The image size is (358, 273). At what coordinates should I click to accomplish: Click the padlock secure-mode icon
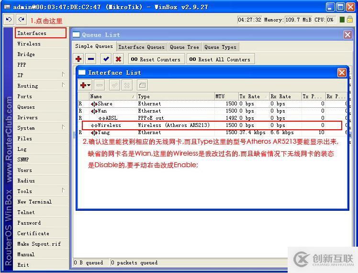point(349,20)
